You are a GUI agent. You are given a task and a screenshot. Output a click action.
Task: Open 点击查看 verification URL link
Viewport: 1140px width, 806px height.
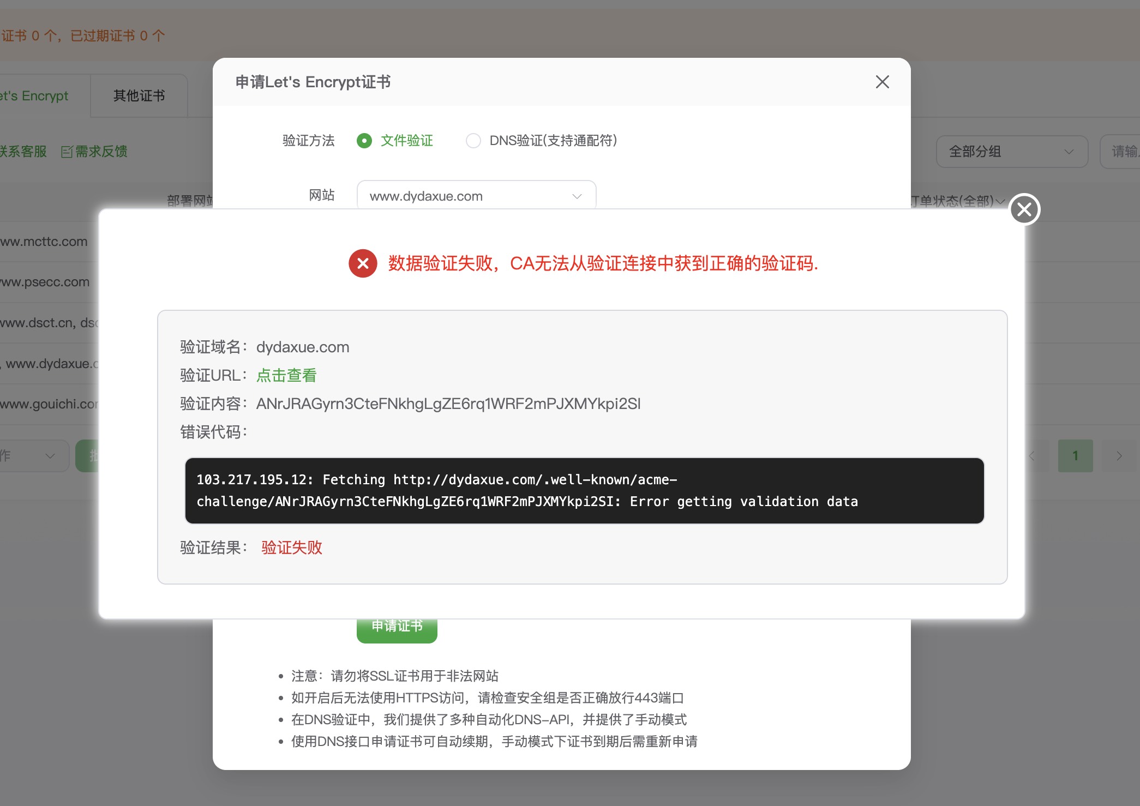(286, 375)
